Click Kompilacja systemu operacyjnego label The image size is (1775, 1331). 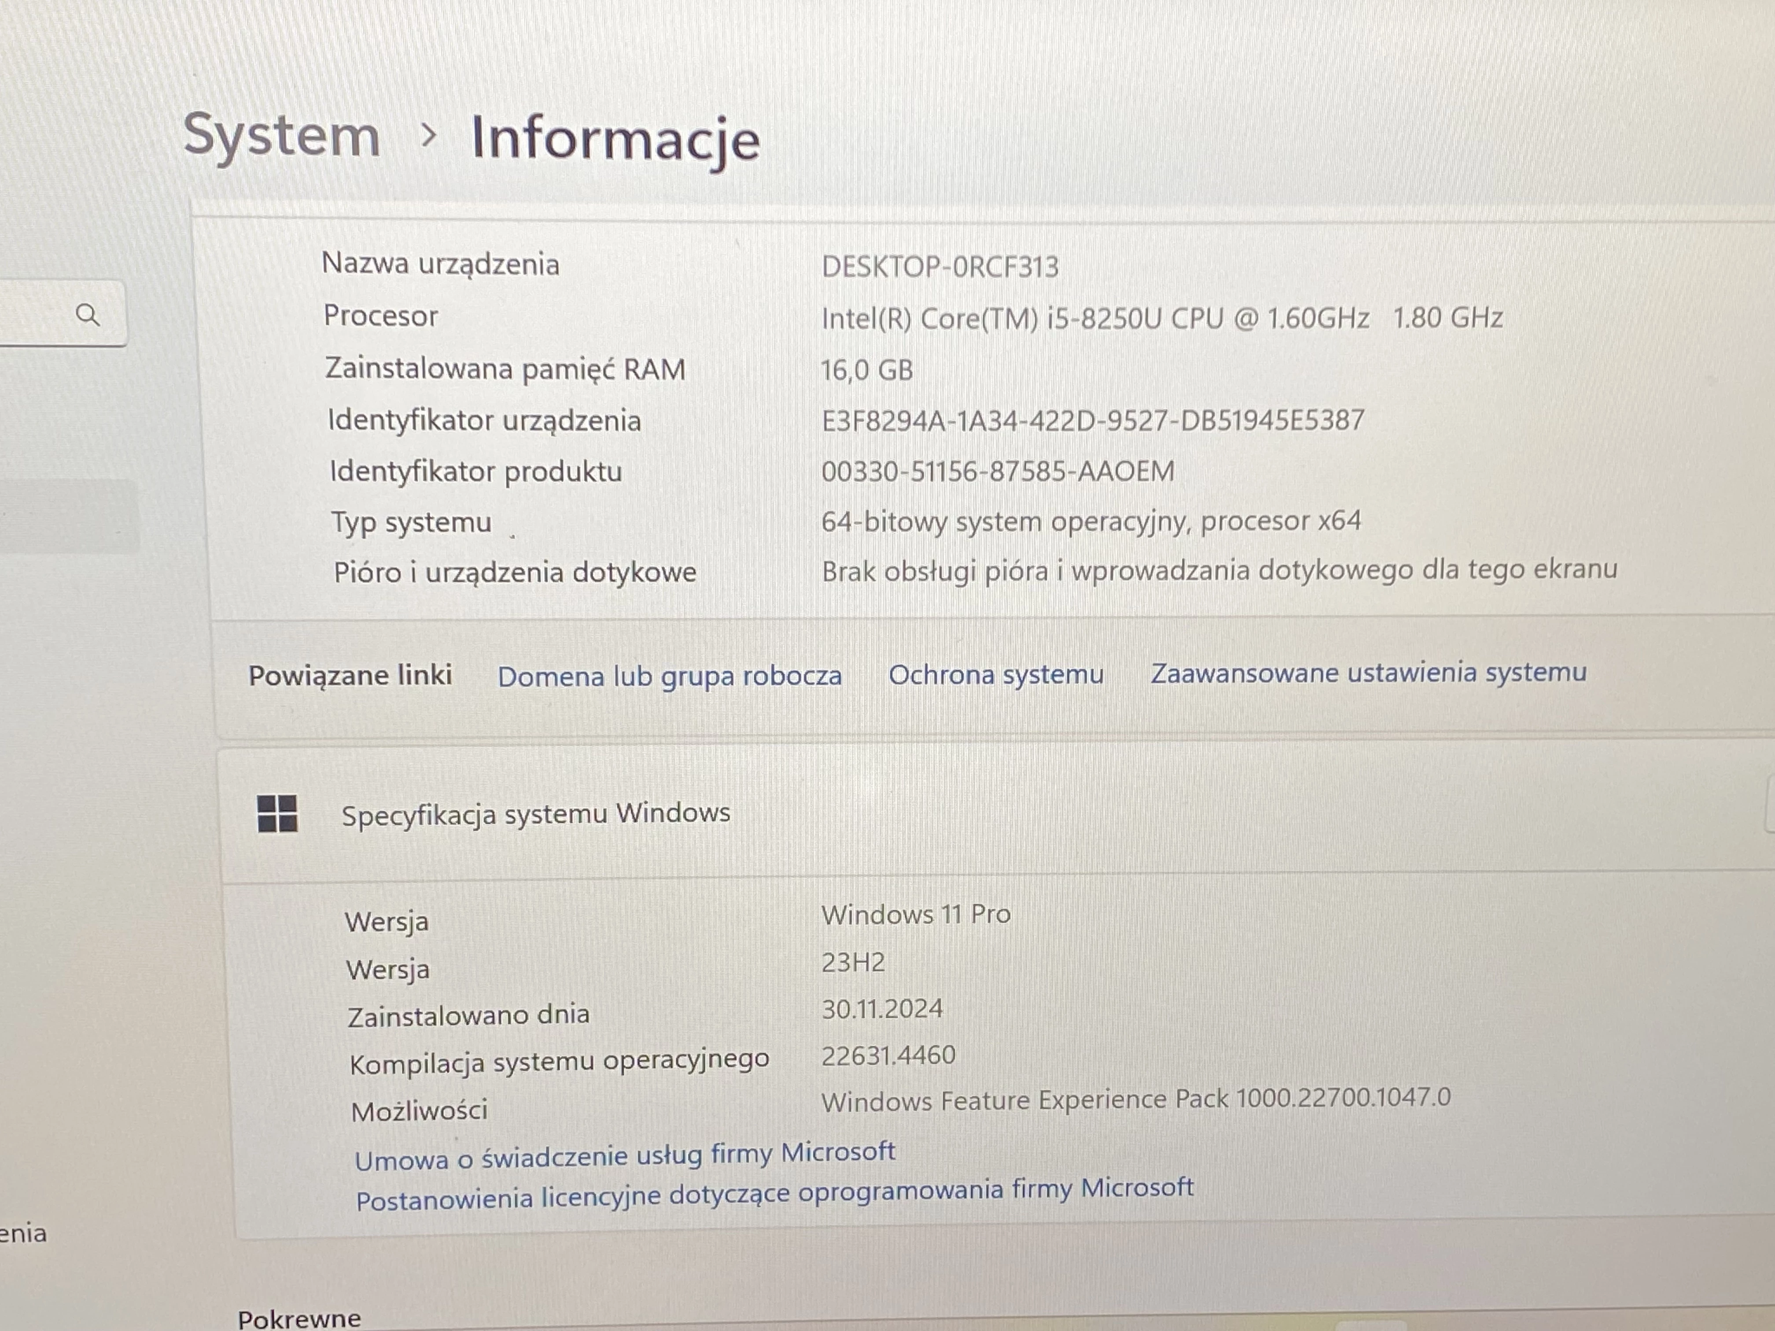click(559, 1062)
